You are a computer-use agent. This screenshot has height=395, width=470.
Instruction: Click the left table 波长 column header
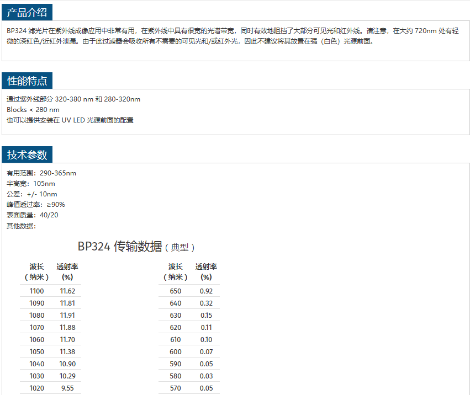point(36,271)
